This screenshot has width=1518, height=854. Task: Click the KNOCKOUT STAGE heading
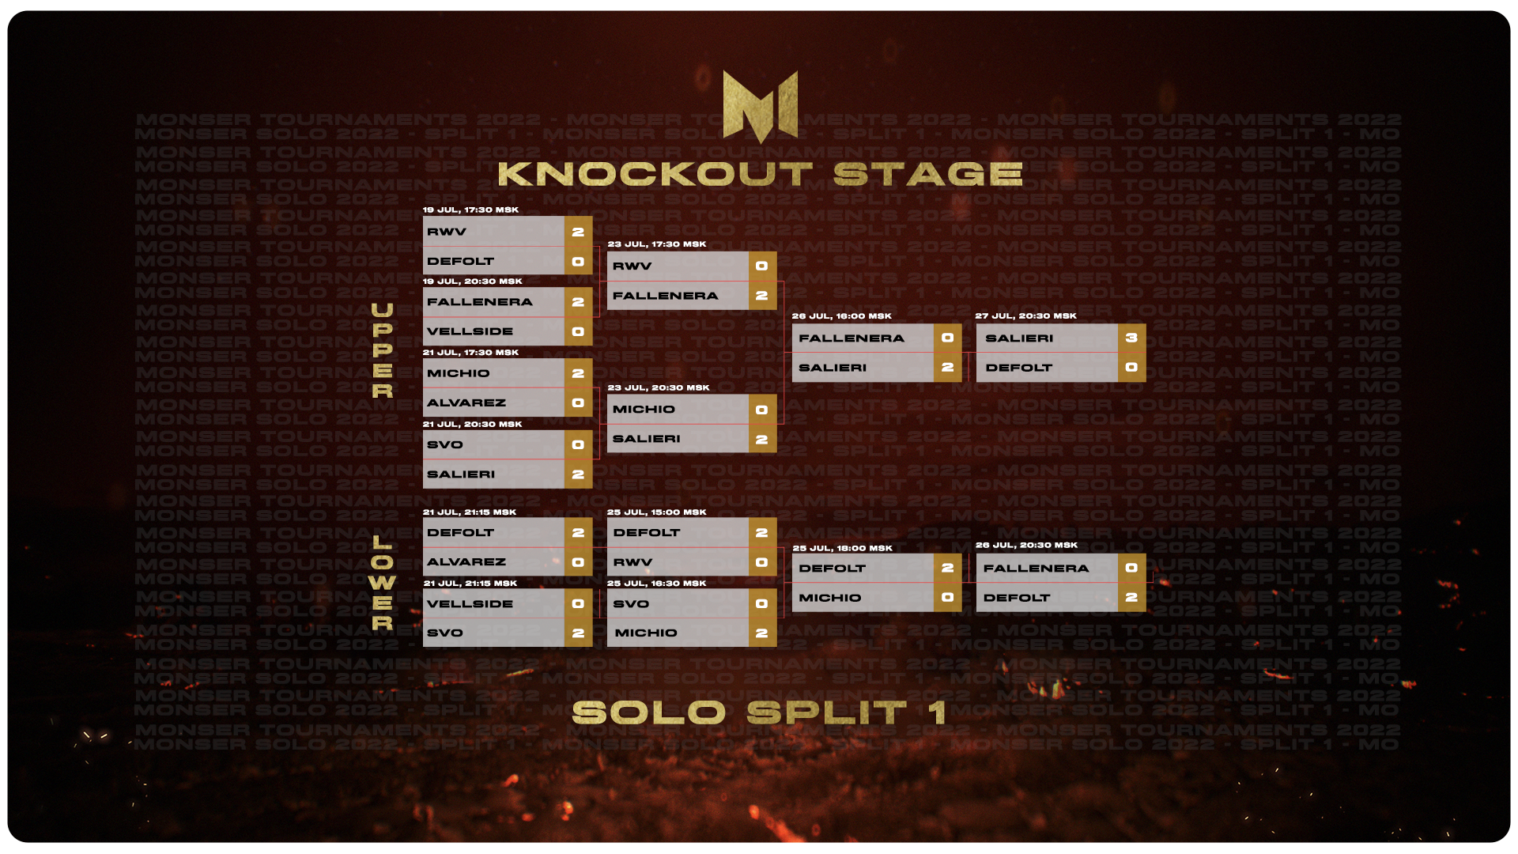point(761,174)
